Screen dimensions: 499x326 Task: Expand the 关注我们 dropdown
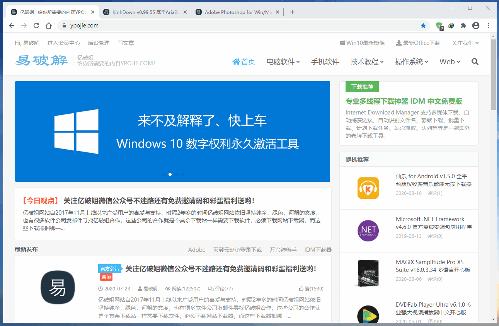pyautogui.click(x=465, y=43)
